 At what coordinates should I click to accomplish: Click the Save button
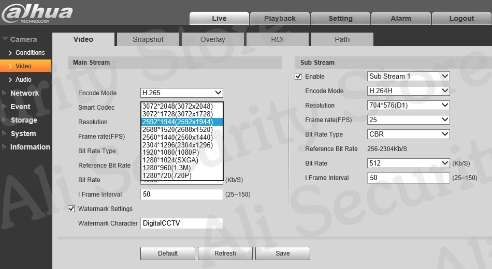pyautogui.click(x=283, y=253)
